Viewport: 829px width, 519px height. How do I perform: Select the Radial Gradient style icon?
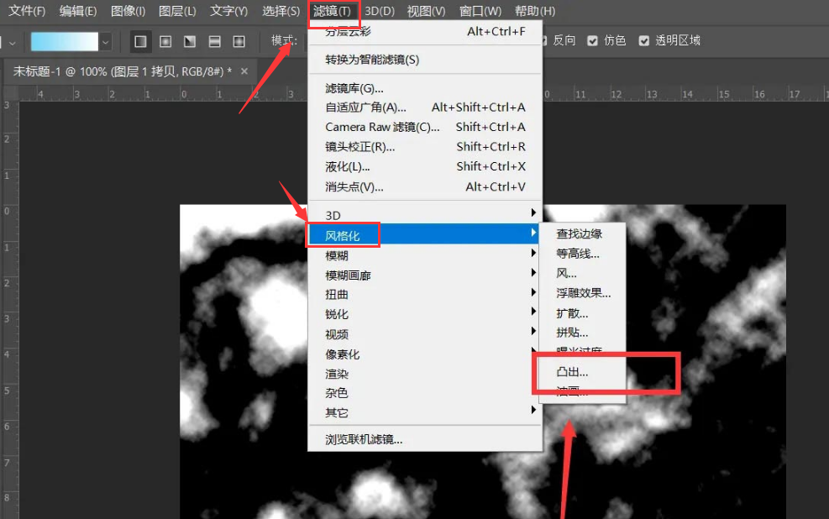[x=165, y=40]
